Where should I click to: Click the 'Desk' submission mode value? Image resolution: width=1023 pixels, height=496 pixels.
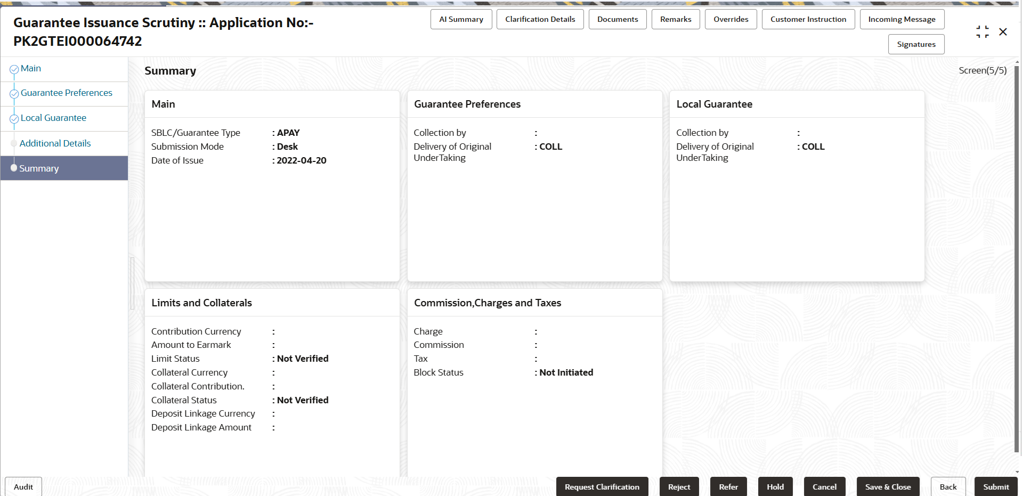(287, 147)
